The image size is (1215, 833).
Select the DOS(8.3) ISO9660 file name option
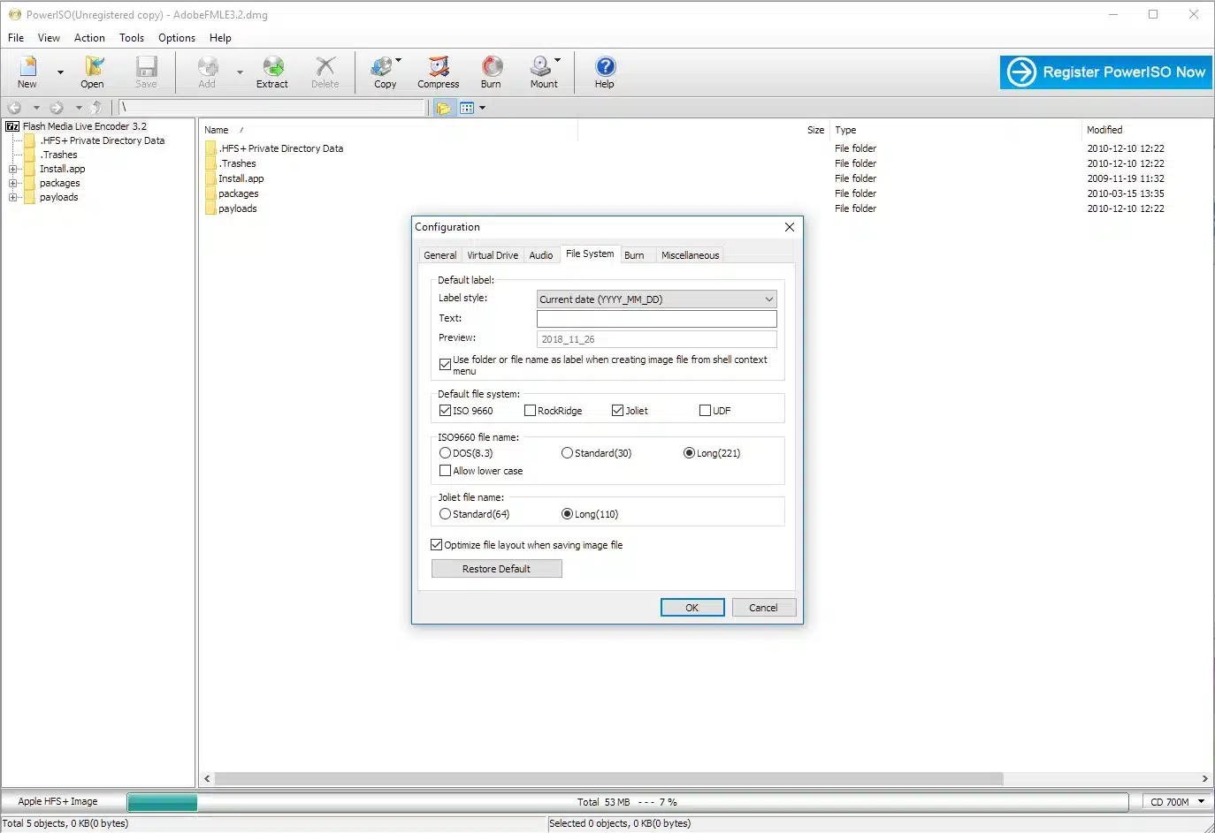click(x=446, y=452)
